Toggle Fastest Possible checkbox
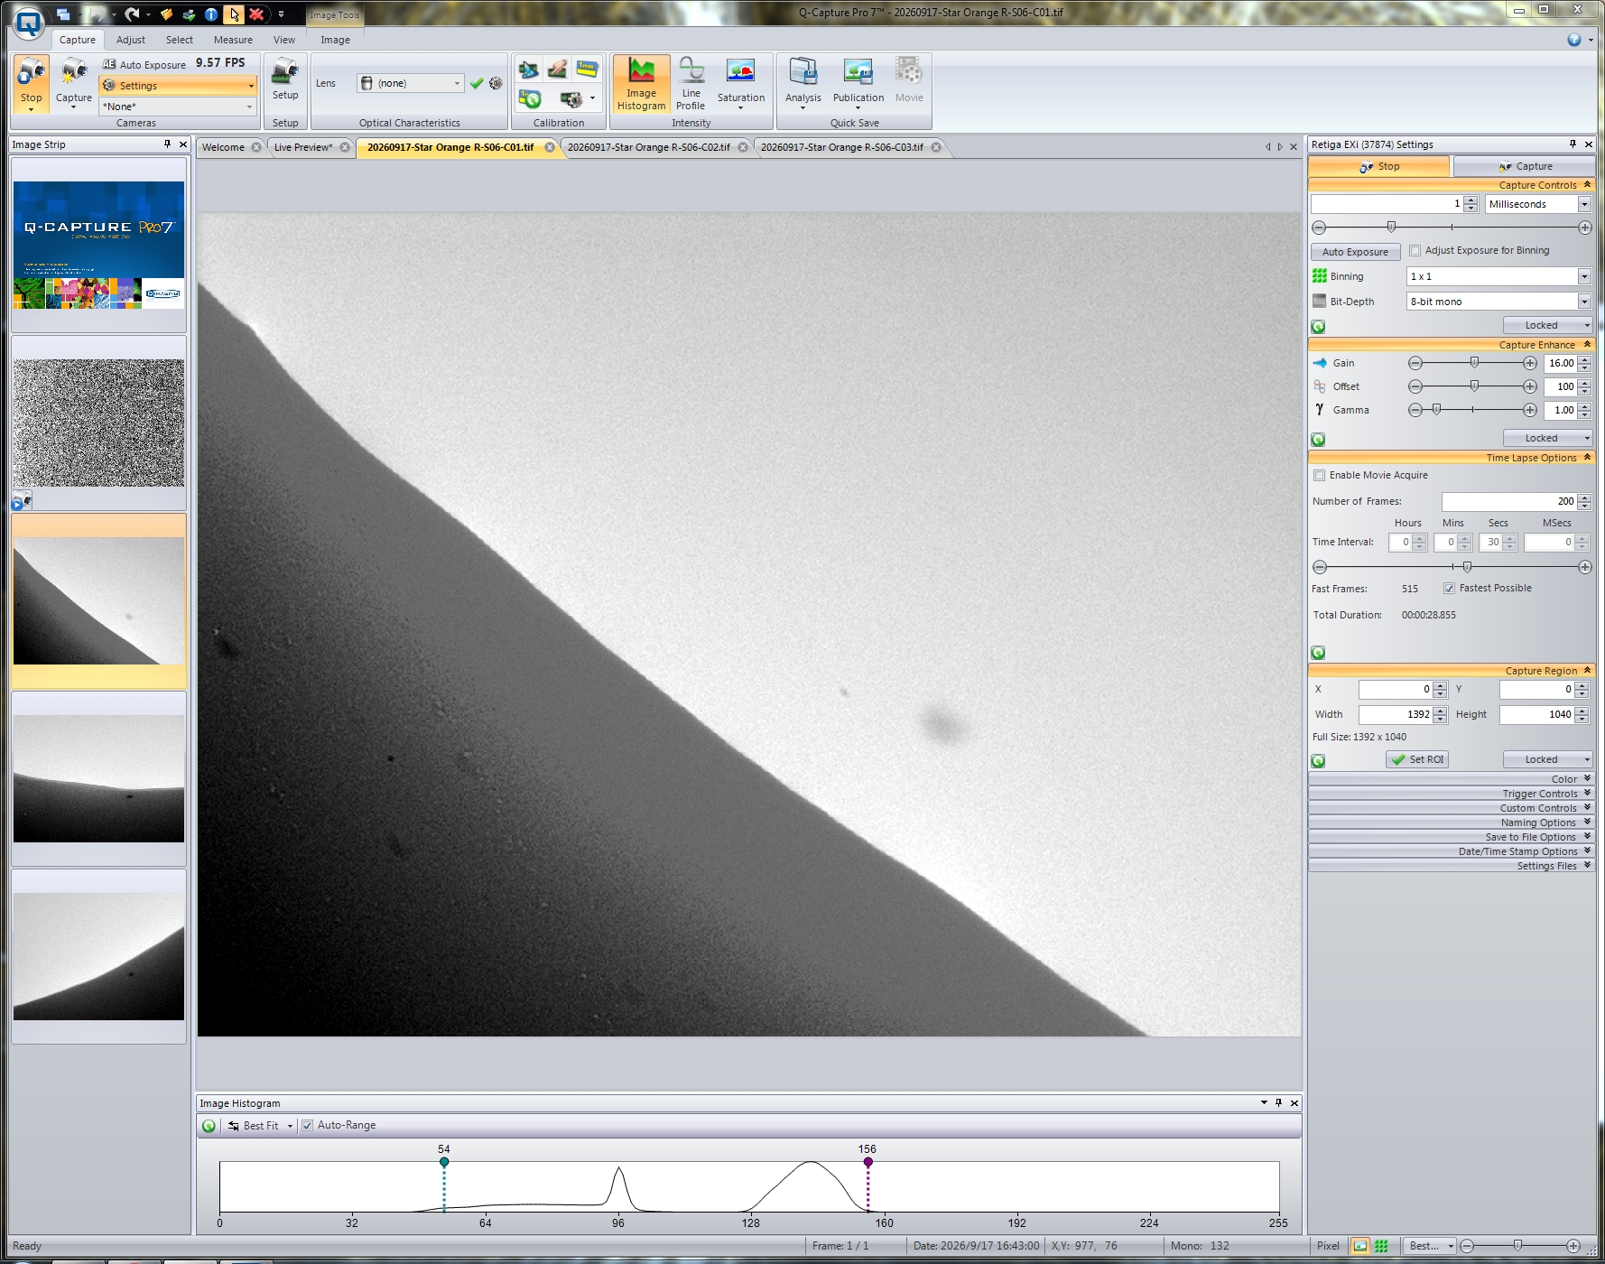Image resolution: width=1605 pixels, height=1264 pixels. point(1450,589)
